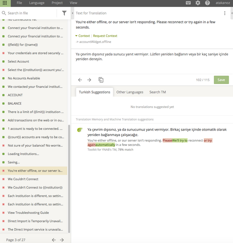Viewport: 233px width, 243px height.
Task: Go to next page arrow in string list
Action: click(x=62, y=240)
